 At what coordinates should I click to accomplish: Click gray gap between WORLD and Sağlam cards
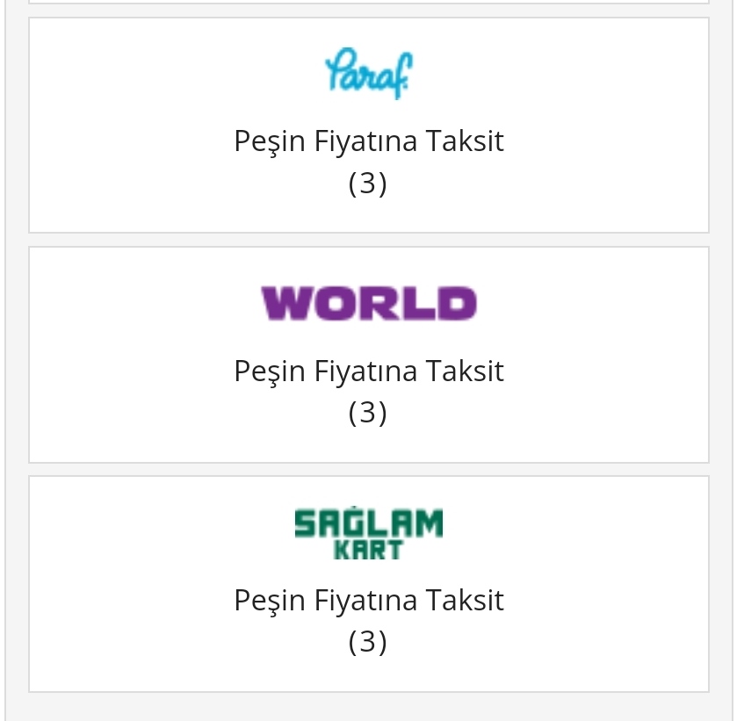(x=369, y=470)
